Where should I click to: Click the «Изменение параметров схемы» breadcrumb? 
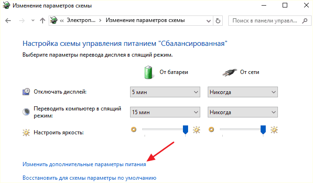(145, 20)
